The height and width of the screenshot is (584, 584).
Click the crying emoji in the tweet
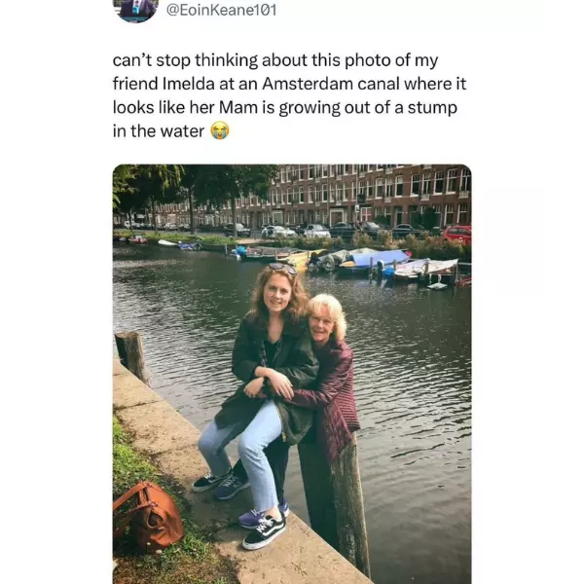pos(220,130)
